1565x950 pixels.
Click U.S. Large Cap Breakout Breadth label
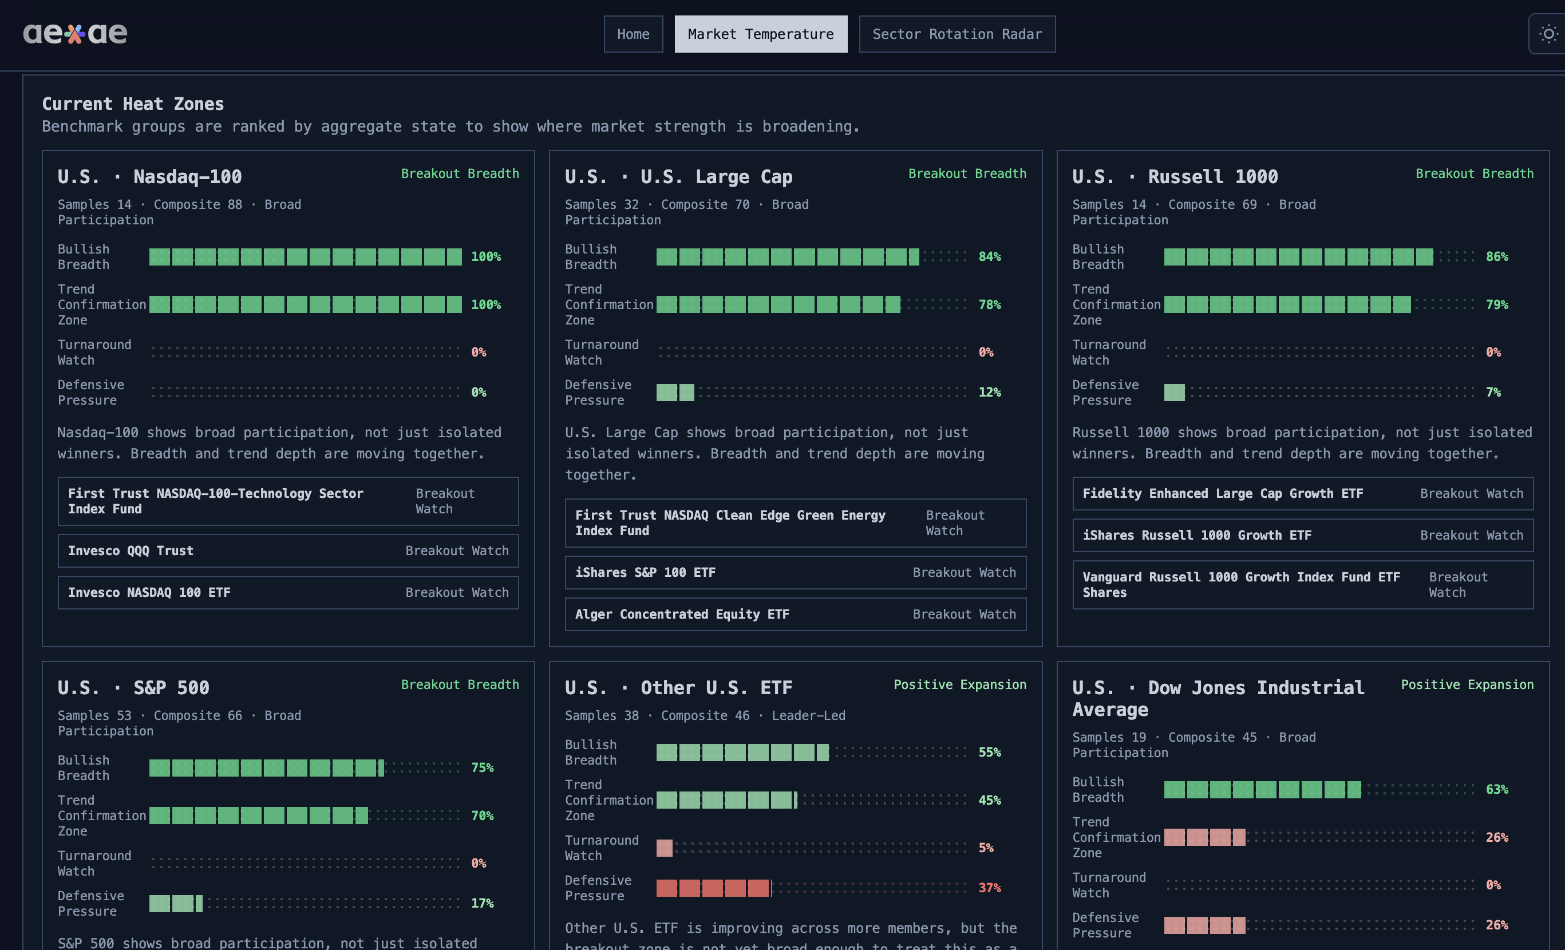(967, 173)
